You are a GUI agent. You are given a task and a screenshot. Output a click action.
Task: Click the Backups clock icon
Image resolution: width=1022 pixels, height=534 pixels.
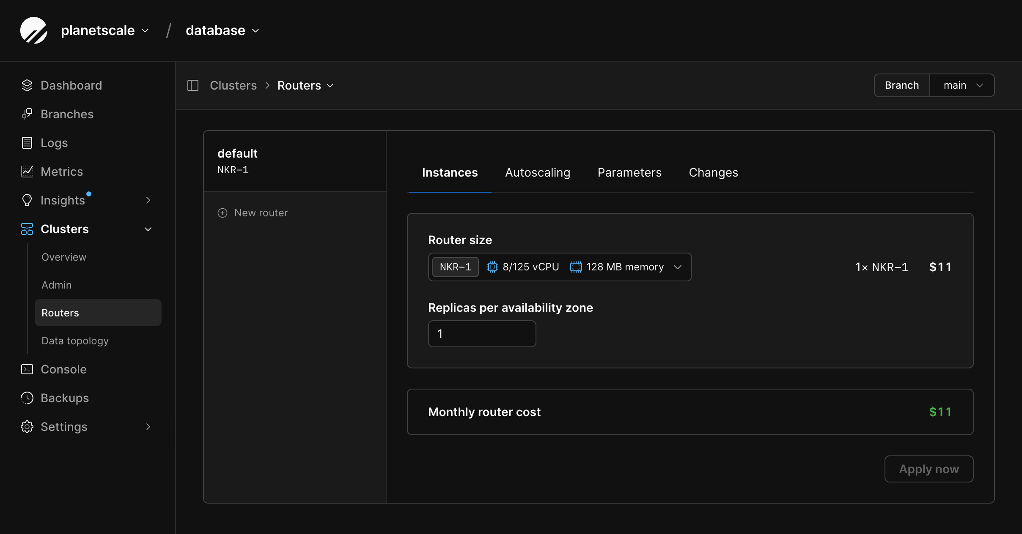coord(27,398)
